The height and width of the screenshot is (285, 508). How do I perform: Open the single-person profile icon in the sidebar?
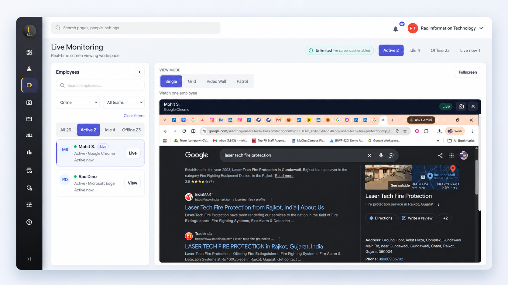[x=29, y=69]
